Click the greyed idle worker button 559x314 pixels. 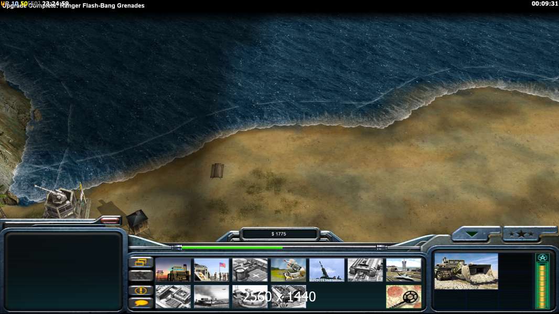click(141, 276)
